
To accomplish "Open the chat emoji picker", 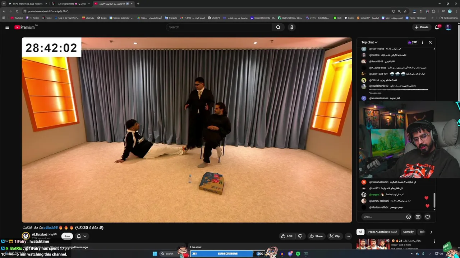I will 408,217.
